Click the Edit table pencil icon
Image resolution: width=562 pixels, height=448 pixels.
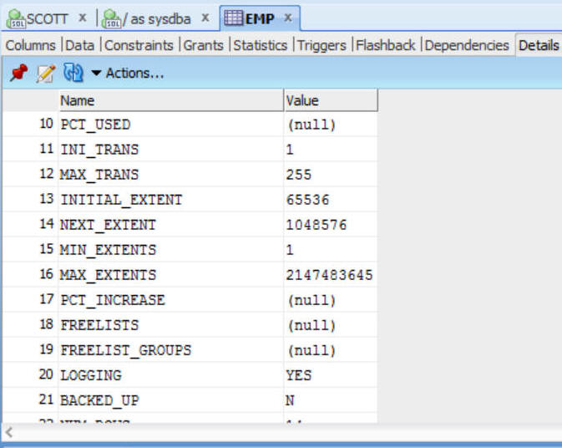click(45, 74)
